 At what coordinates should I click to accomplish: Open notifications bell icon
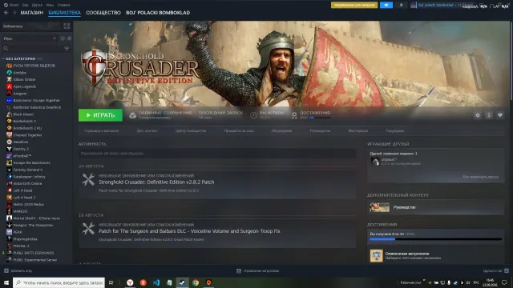tap(401, 5)
